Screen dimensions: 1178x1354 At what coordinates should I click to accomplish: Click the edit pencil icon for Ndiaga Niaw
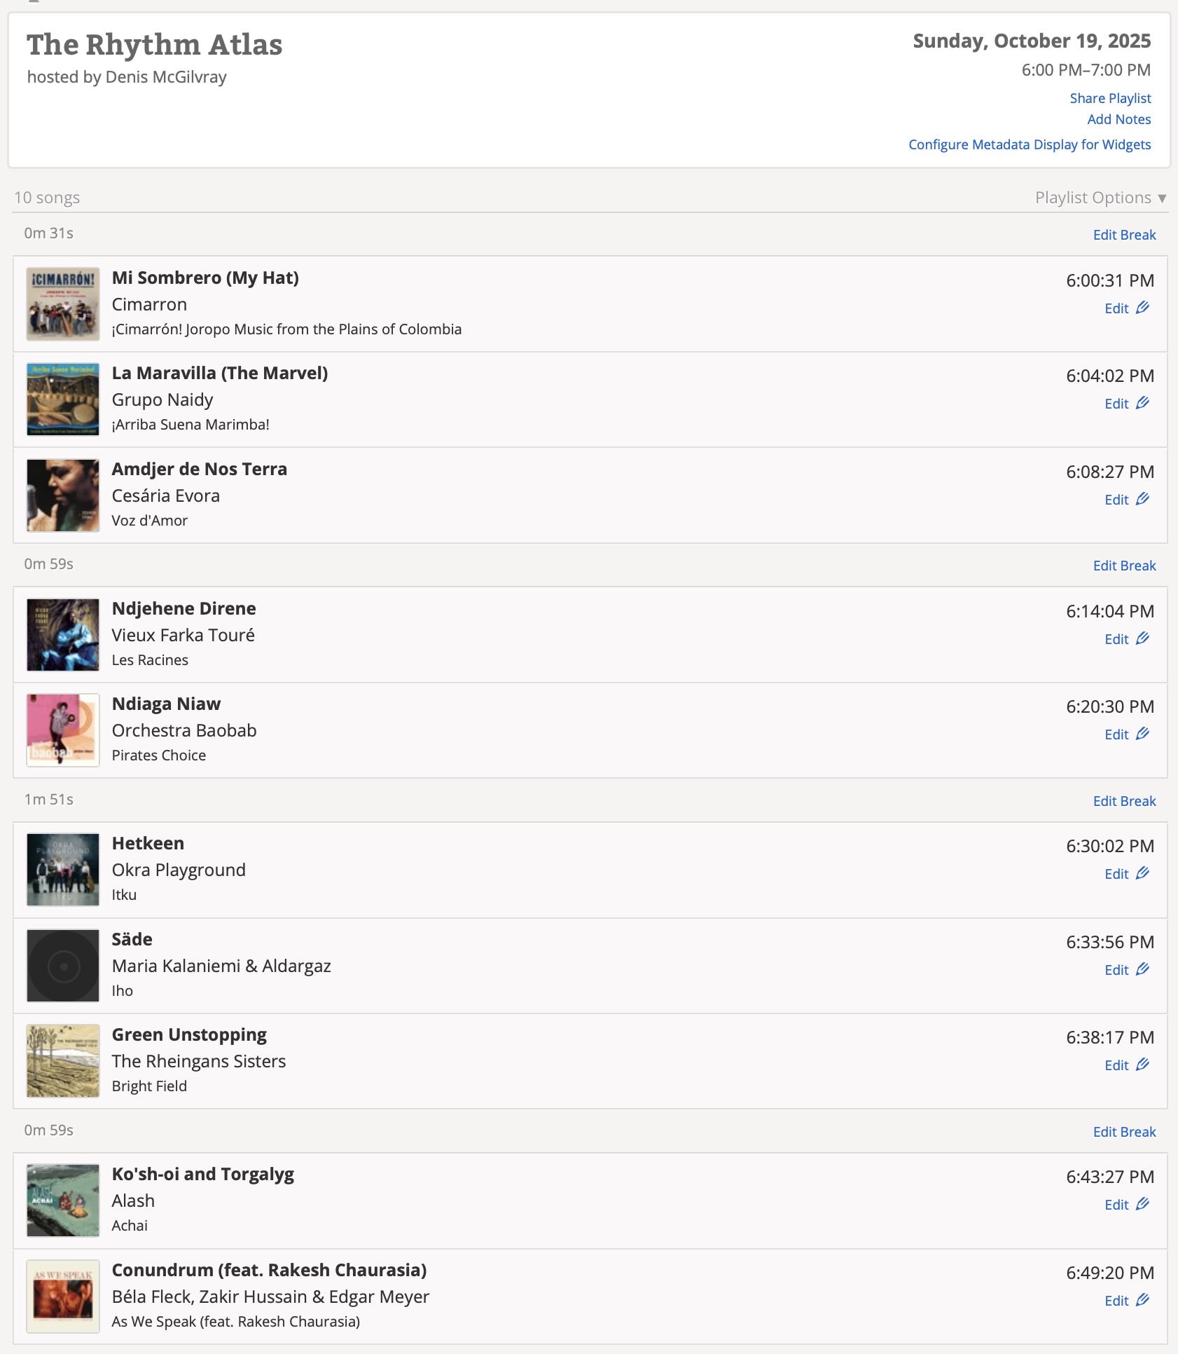click(1142, 734)
